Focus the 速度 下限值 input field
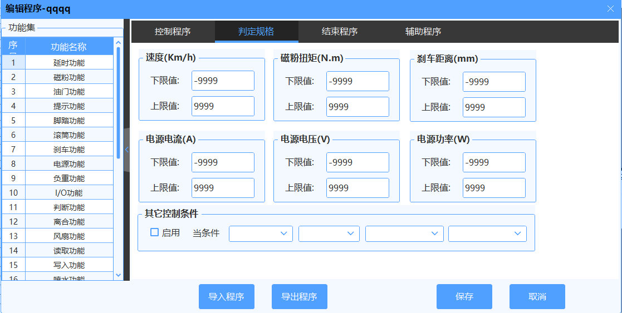622x313 pixels. [x=223, y=81]
